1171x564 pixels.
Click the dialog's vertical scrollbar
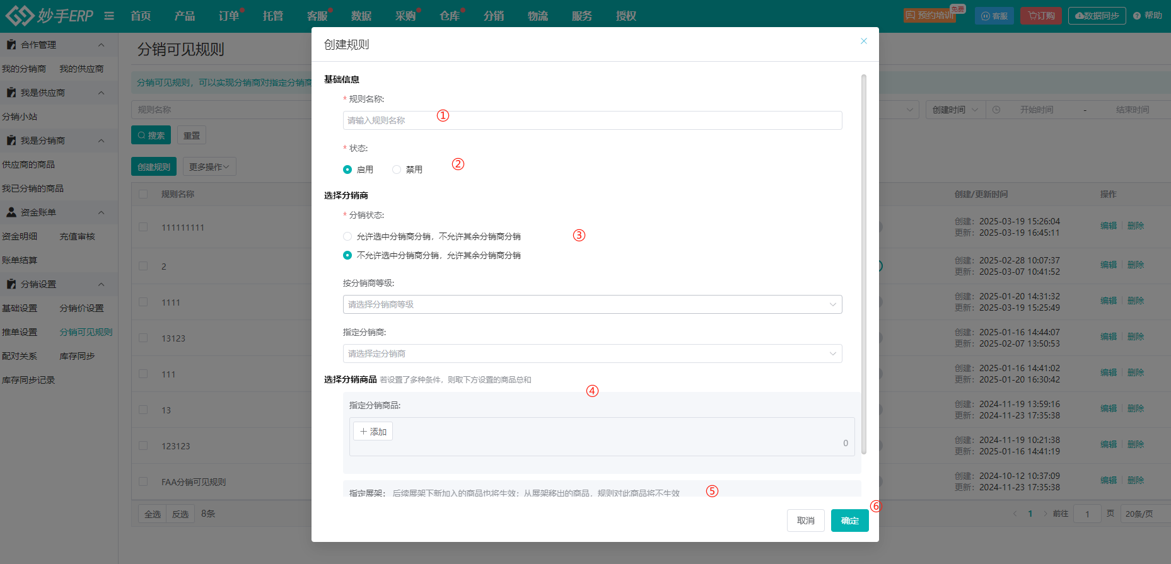coord(863,263)
